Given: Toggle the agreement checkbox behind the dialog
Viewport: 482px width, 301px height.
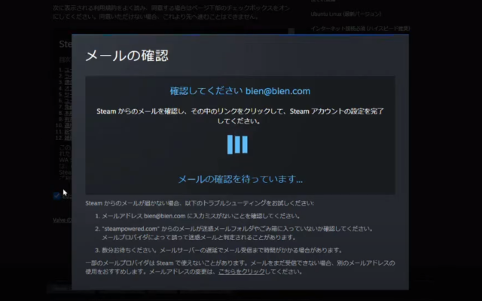Looking at the screenshot, I should coord(56,196).
